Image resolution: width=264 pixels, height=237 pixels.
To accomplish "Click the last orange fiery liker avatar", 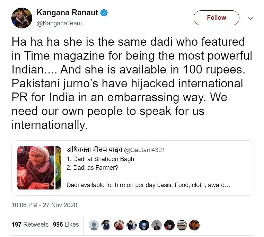I will (x=194, y=225).
